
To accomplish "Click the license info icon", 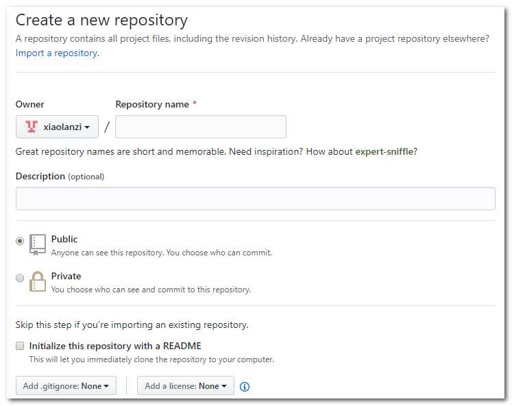I will [245, 386].
